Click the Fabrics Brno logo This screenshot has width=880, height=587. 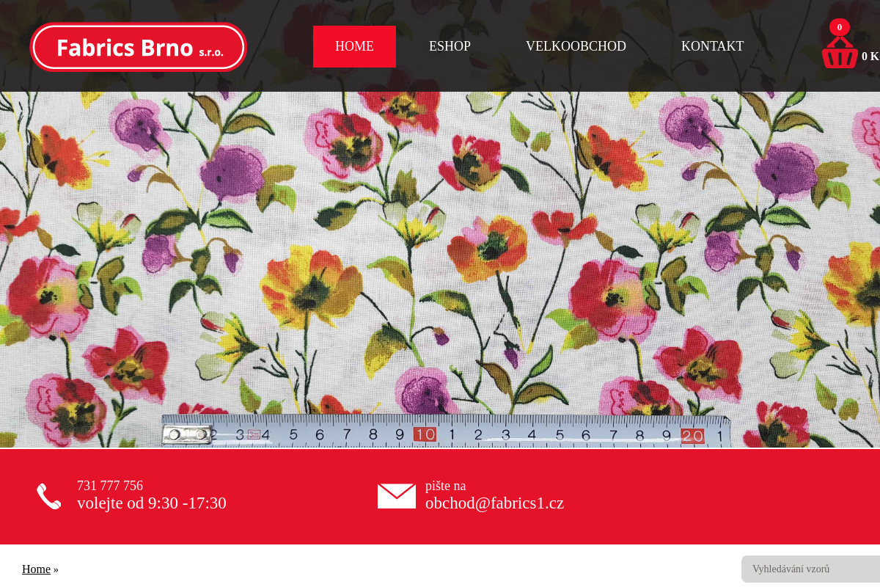138,46
